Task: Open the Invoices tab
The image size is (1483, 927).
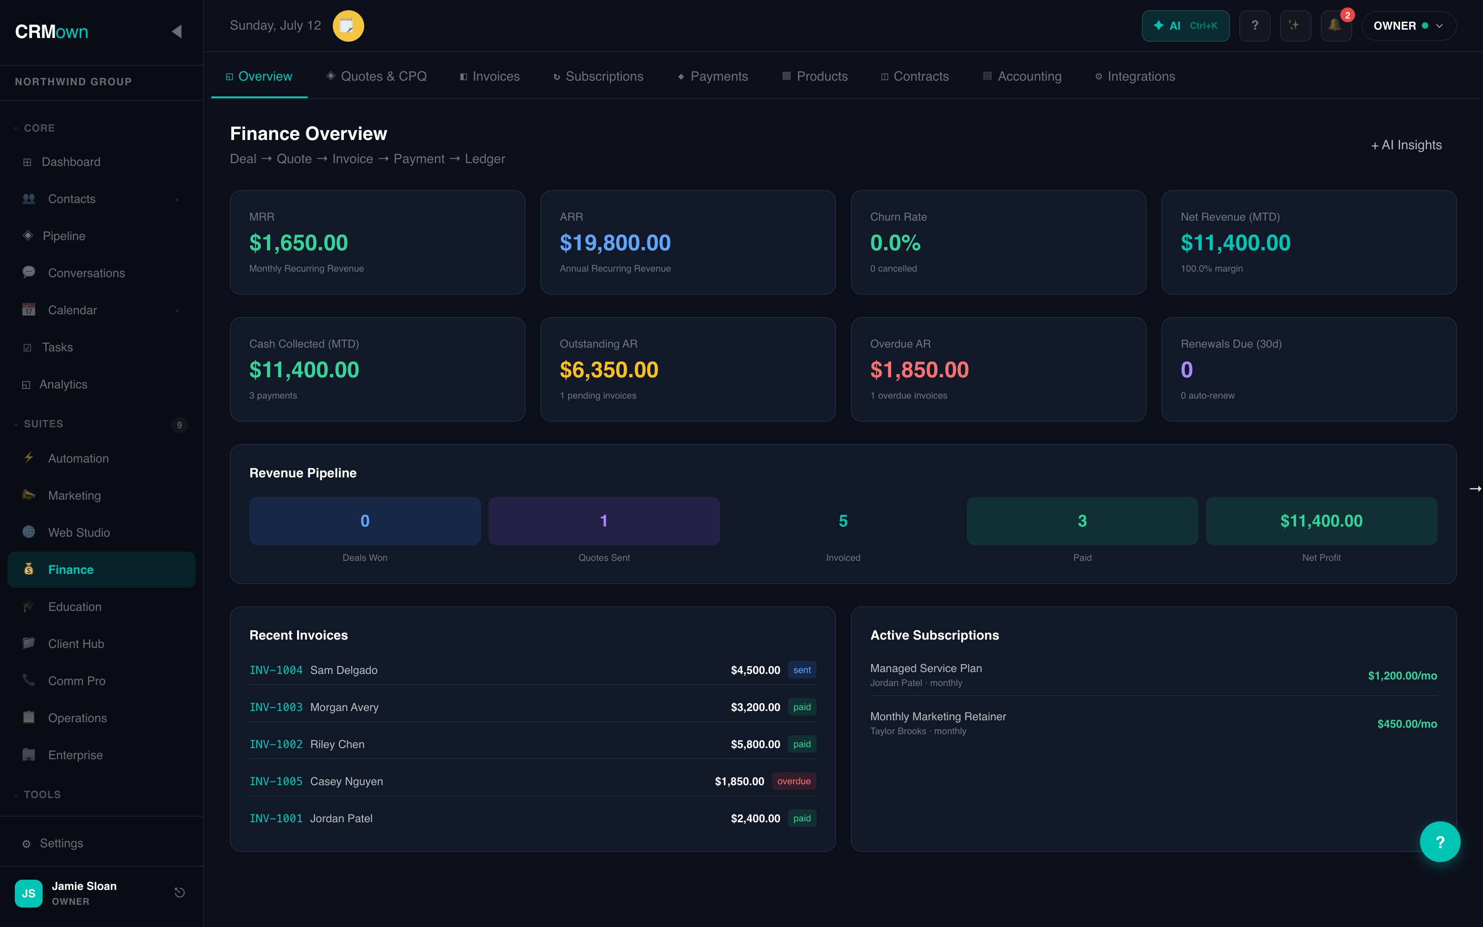Action: (490, 76)
